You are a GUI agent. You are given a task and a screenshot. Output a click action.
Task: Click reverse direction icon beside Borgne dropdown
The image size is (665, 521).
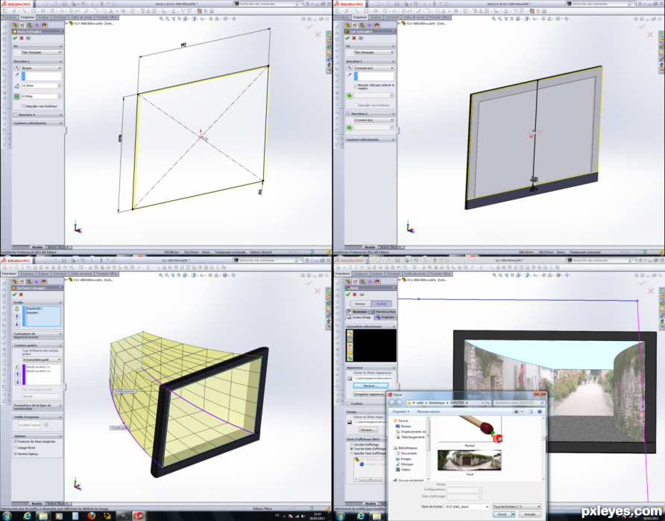[17, 68]
